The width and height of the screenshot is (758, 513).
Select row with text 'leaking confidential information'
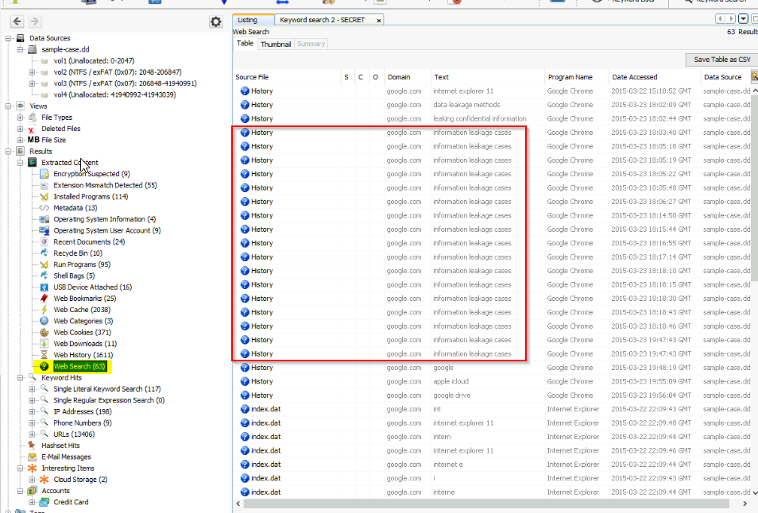pos(493,119)
